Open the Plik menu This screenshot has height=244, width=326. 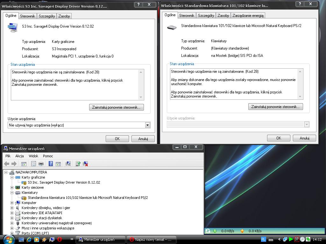click(8, 156)
